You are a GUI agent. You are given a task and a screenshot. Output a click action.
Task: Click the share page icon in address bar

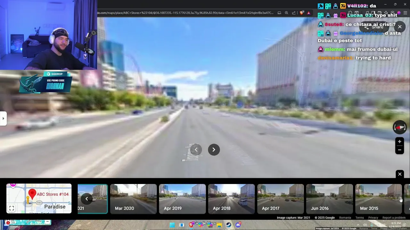pos(294,13)
